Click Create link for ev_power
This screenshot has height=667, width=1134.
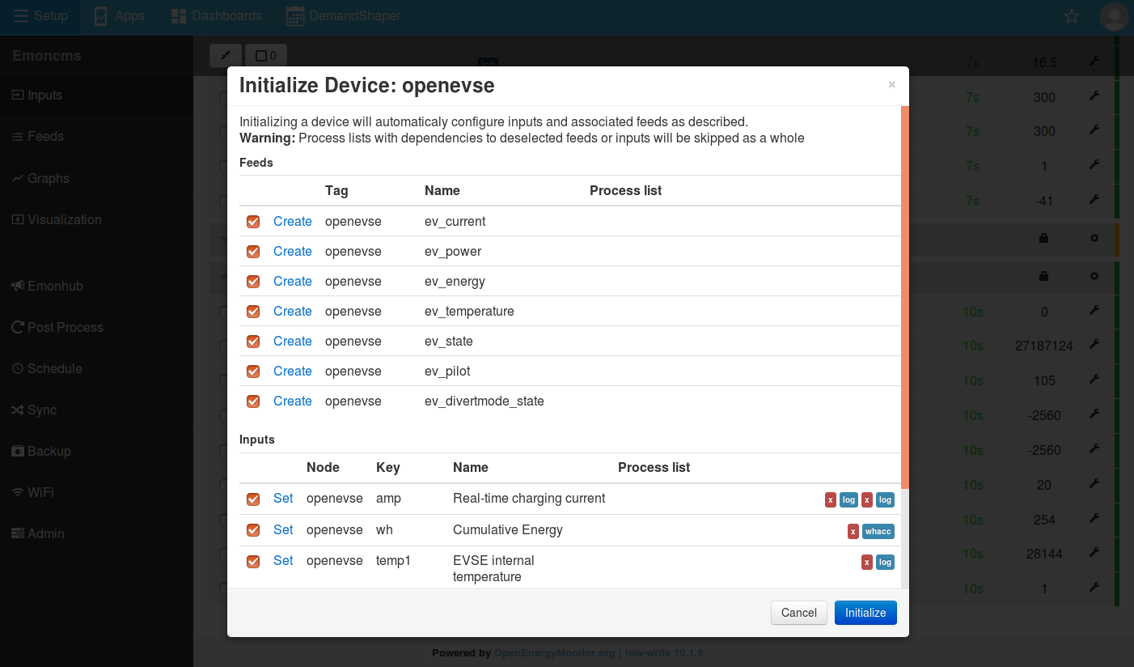(x=292, y=251)
